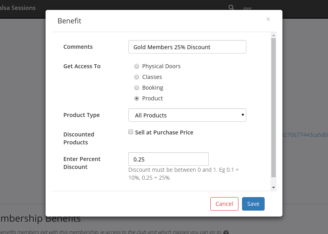This screenshot has height=234, width=328.
Task: Click the dialog's vertical scrollbar thumb
Action: tap(273, 107)
